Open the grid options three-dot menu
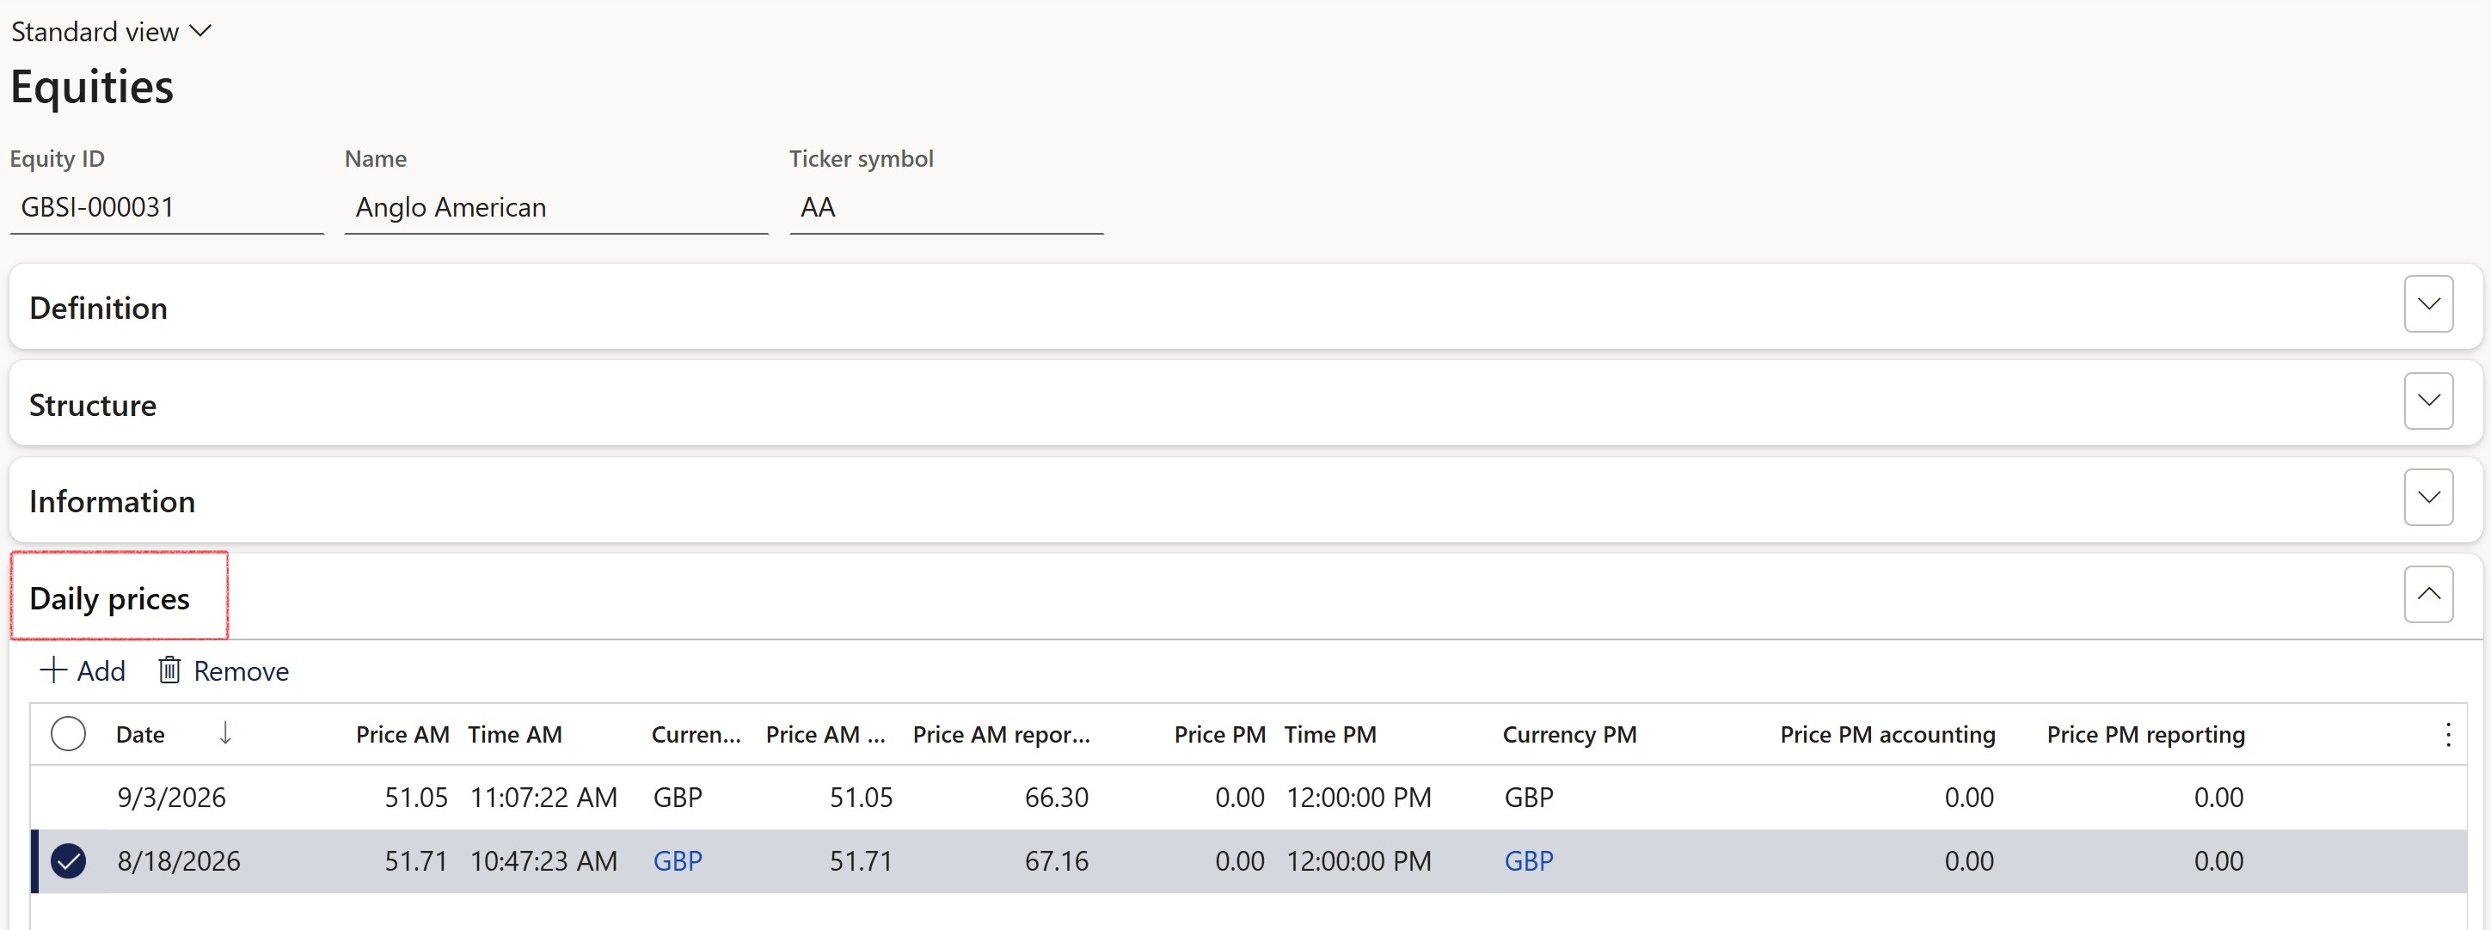The height and width of the screenshot is (930, 2491). coord(2447,734)
